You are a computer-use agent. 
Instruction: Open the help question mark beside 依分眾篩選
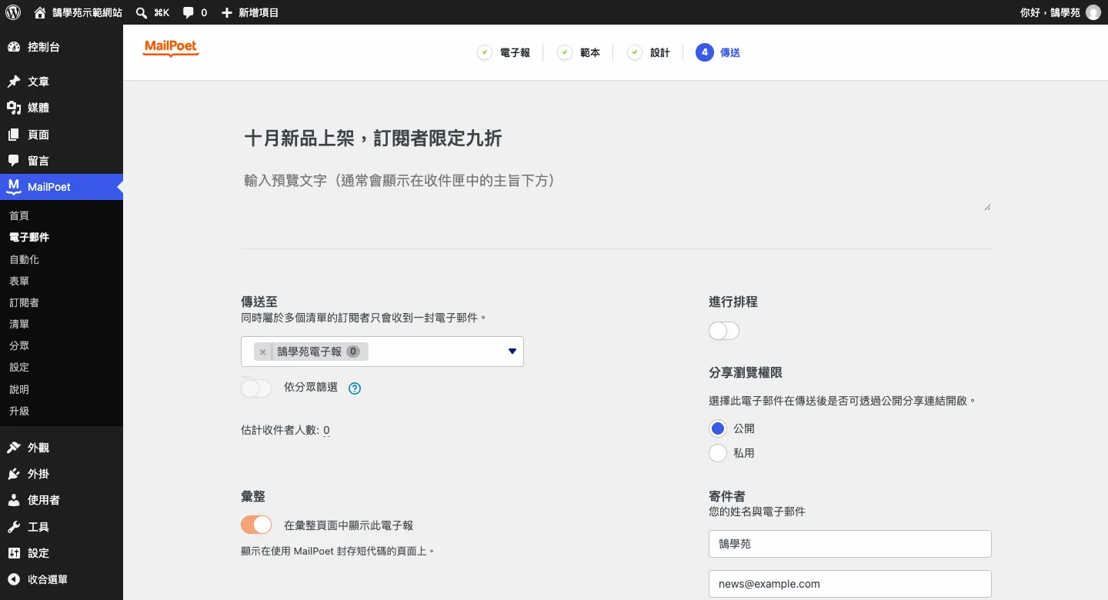pyautogui.click(x=355, y=388)
